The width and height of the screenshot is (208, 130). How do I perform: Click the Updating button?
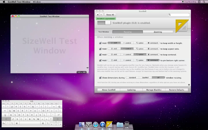click(131, 90)
